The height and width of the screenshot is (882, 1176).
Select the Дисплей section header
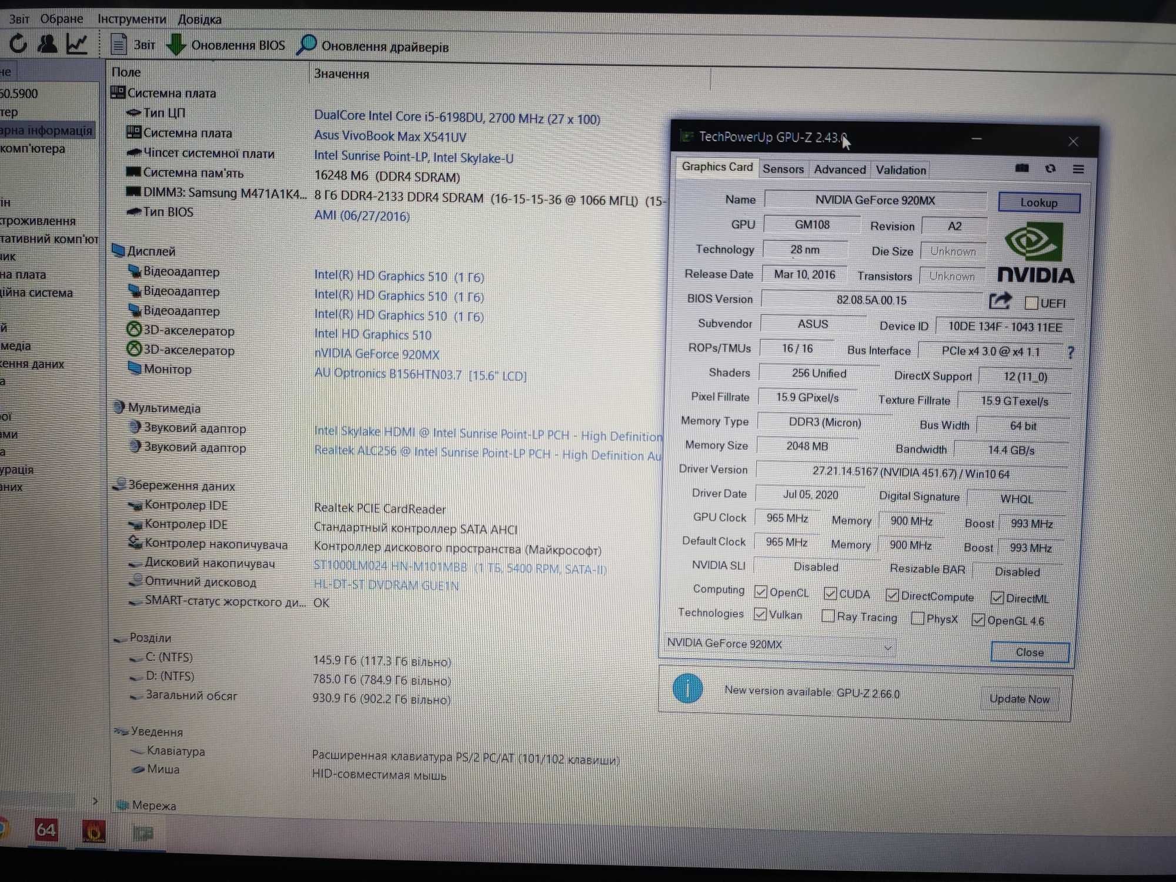pyautogui.click(x=144, y=251)
